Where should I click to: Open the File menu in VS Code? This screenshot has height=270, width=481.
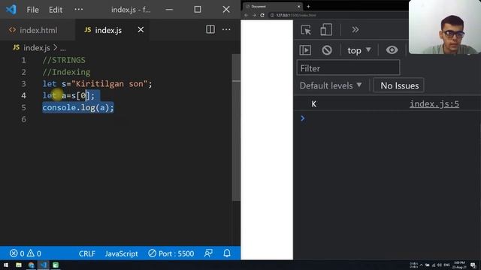32,10
